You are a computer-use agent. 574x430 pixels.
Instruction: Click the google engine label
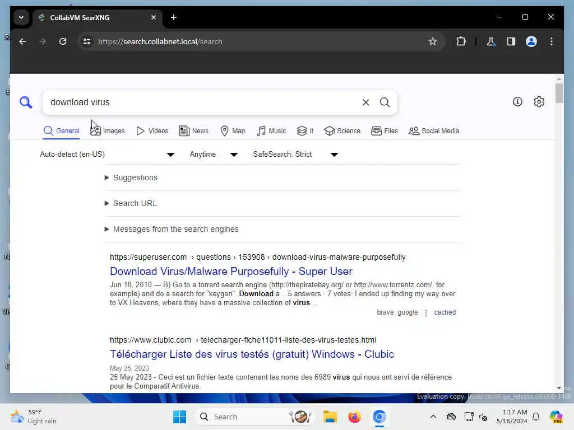point(408,312)
